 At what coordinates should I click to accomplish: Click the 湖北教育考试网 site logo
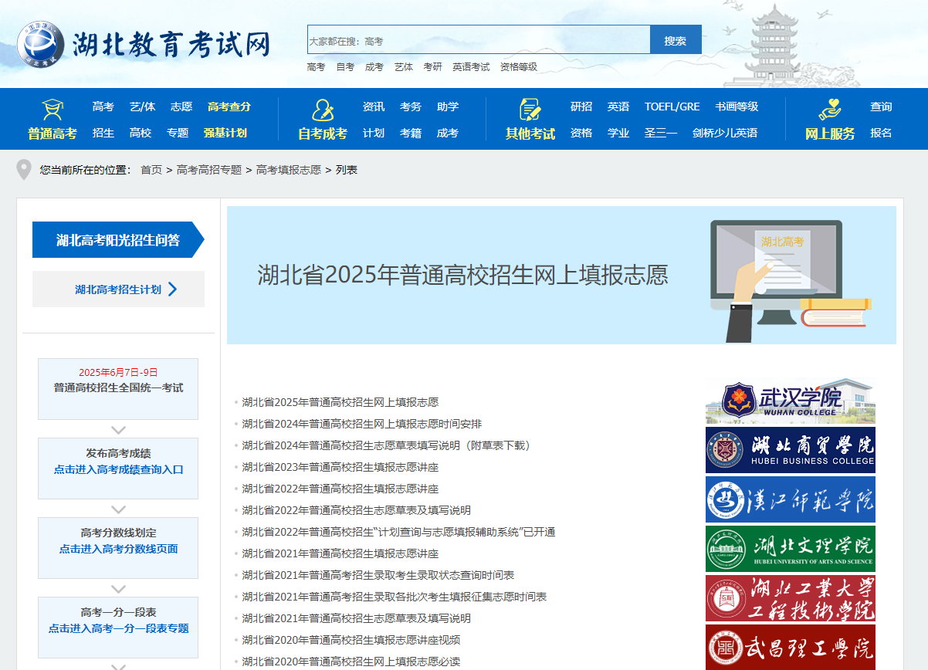pos(144,43)
